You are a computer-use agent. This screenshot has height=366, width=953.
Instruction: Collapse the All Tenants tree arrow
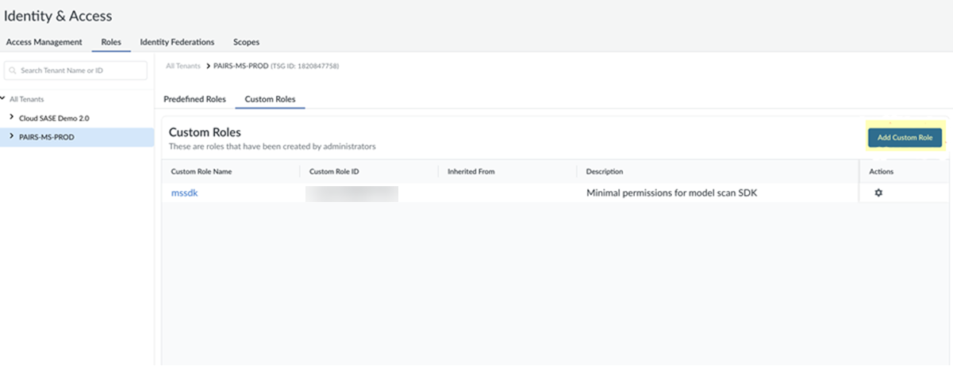coord(4,99)
